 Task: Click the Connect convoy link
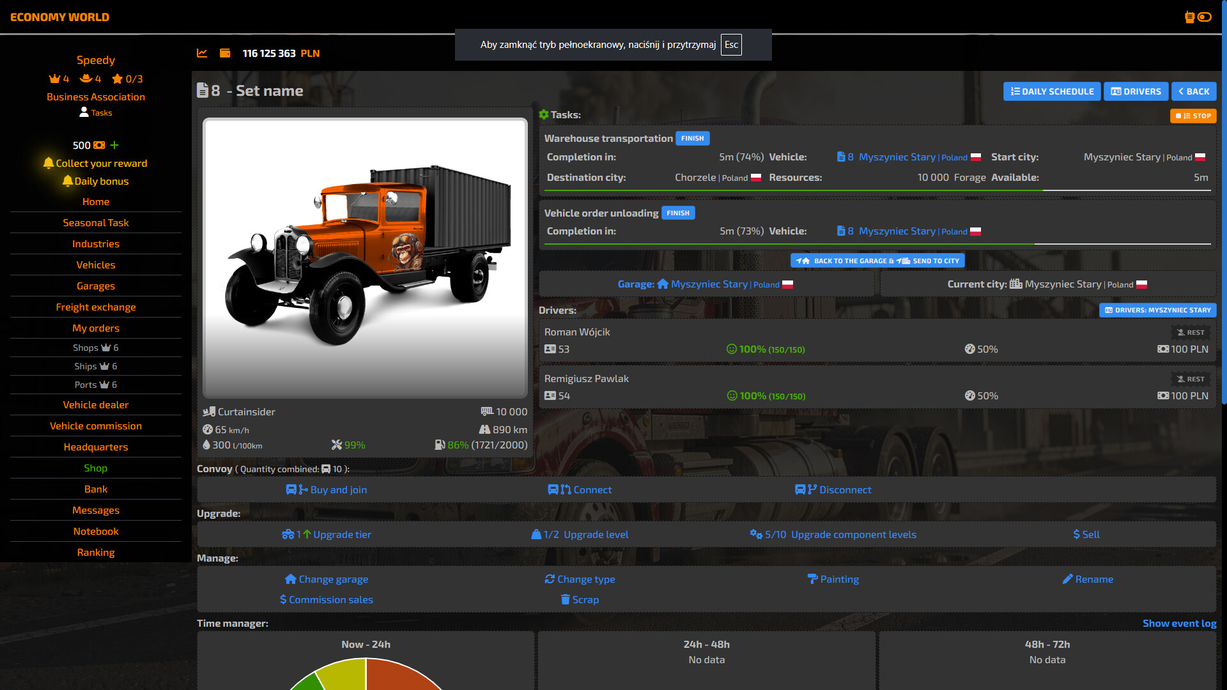pyautogui.click(x=580, y=490)
